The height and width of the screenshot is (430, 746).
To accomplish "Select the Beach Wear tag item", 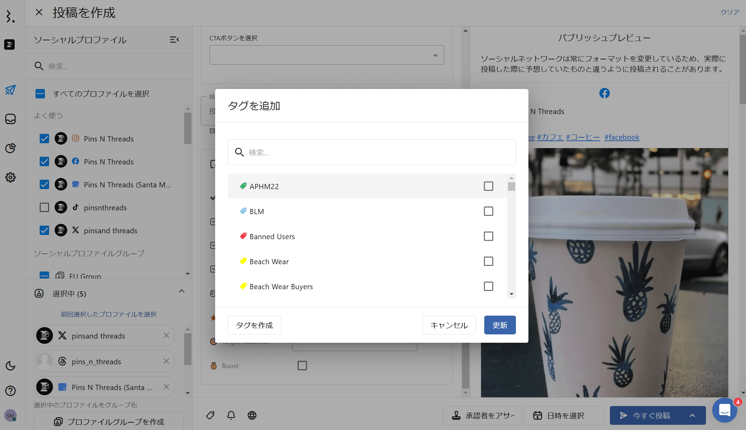I will 269,261.
